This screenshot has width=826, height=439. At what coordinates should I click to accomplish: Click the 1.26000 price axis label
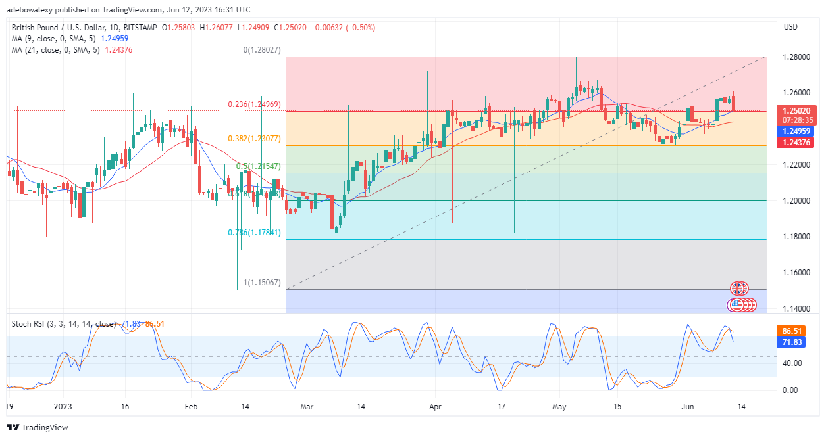pyautogui.click(x=795, y=93)
